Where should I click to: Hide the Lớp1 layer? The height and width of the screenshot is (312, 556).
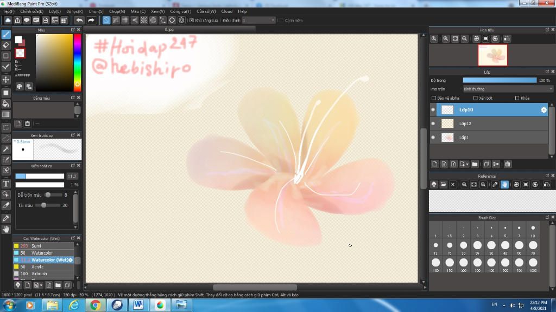[433, 137]
